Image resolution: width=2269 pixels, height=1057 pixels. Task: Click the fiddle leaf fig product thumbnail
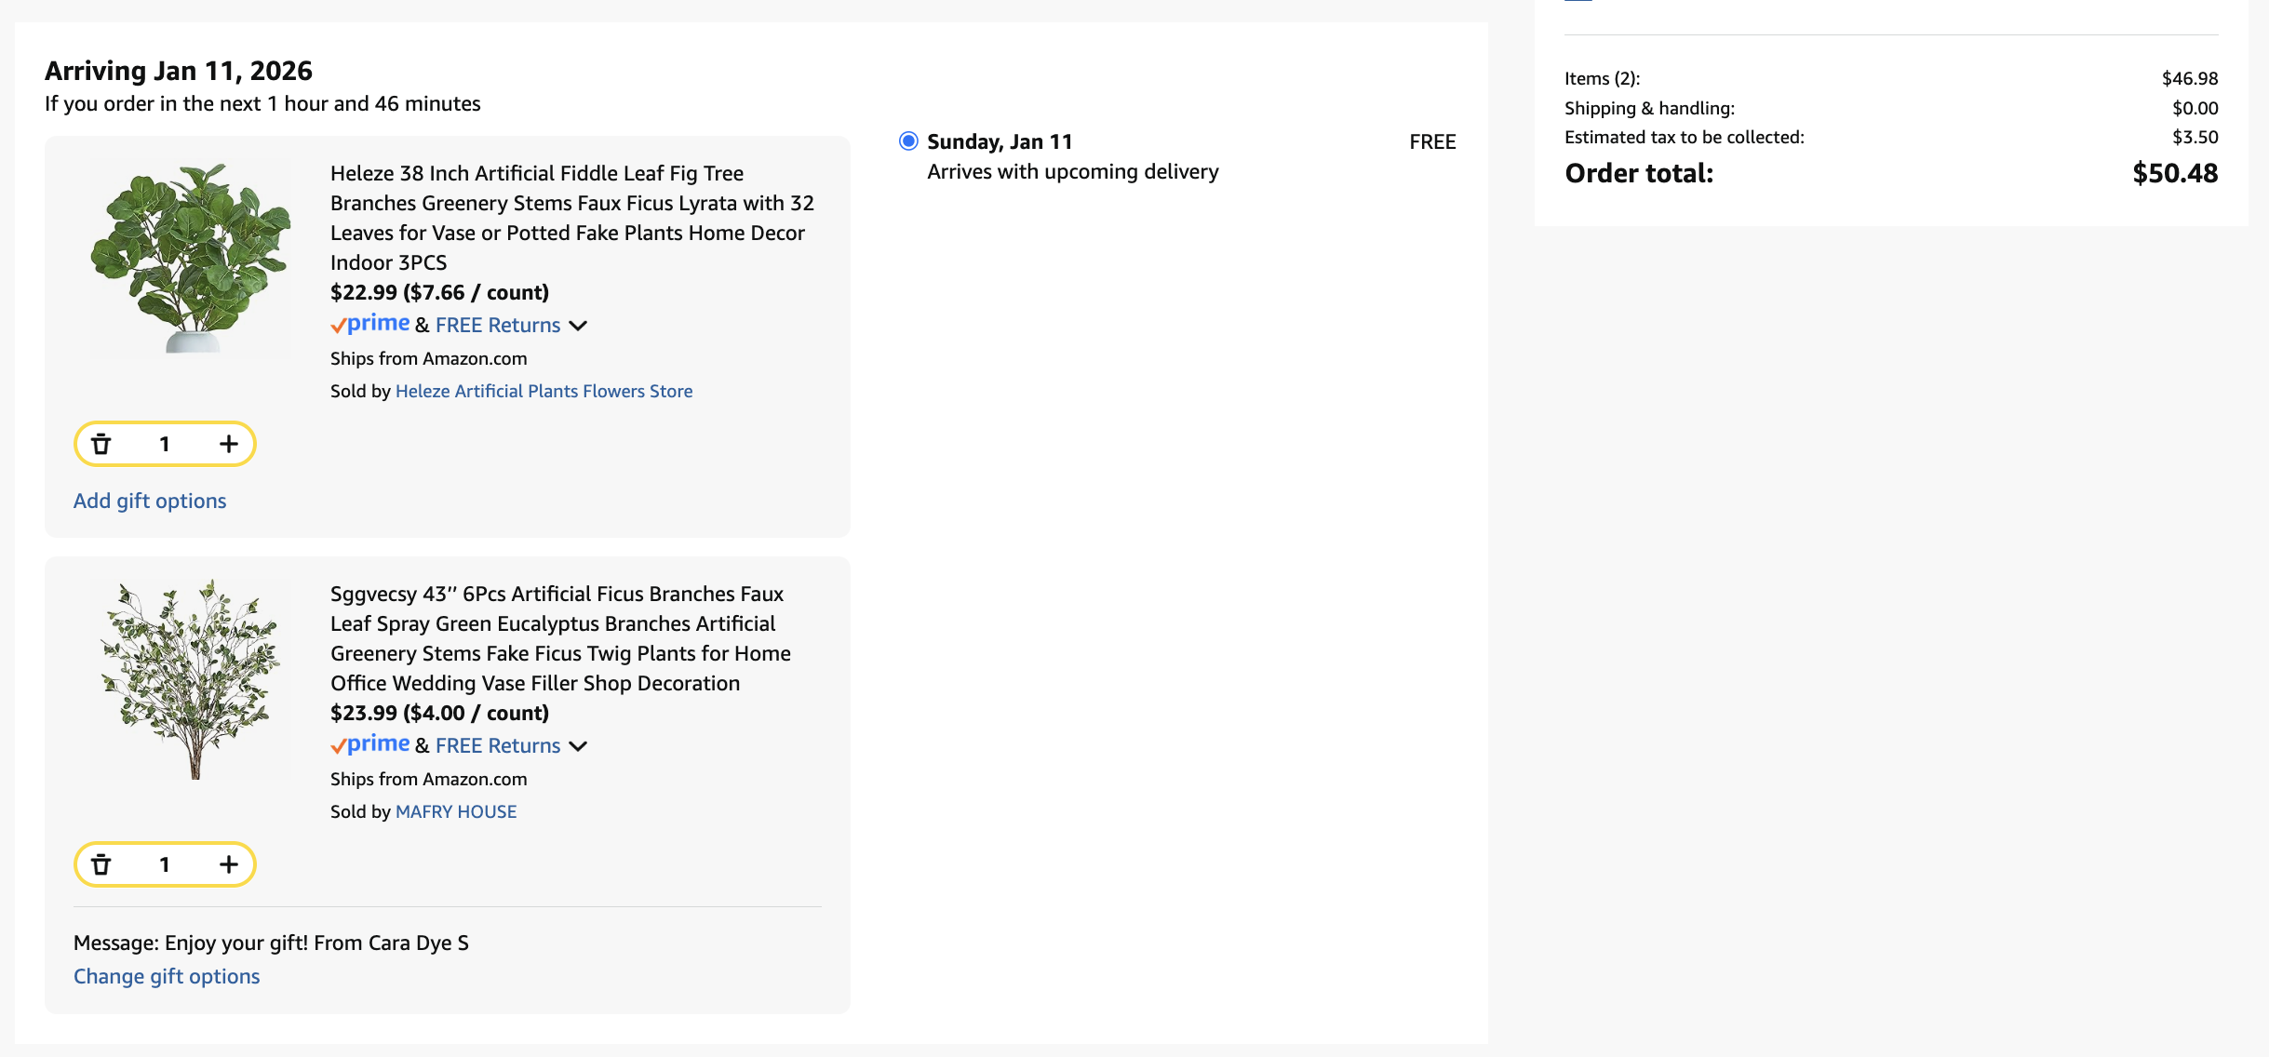tap(191, 258)
